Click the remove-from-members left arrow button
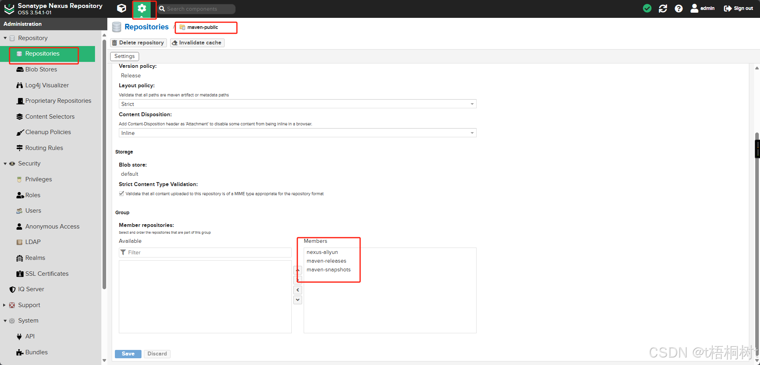This screenshot has height=365, width=760. pos(298,290)
